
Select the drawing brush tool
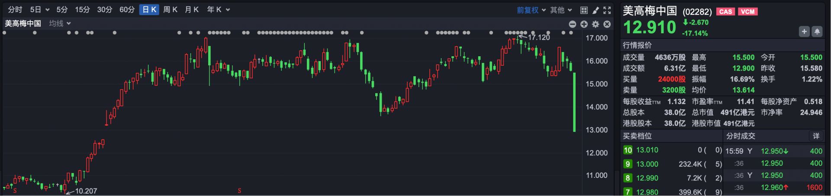(596, 10)
